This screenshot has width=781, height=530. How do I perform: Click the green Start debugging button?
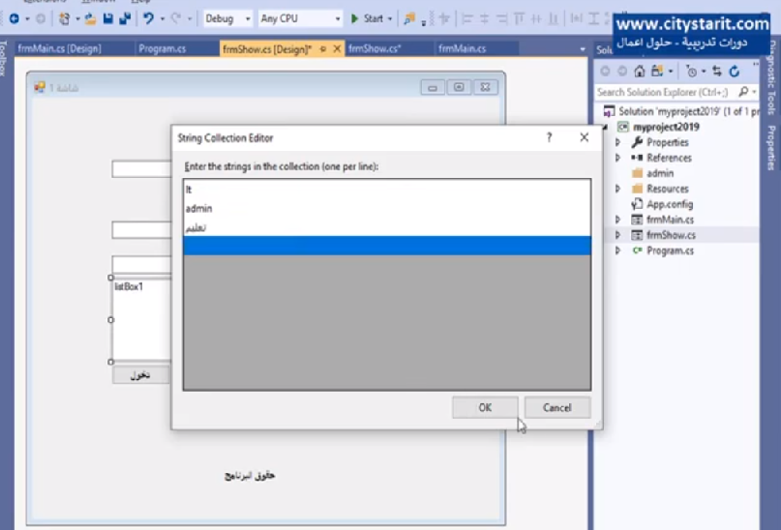pos(368,18)
